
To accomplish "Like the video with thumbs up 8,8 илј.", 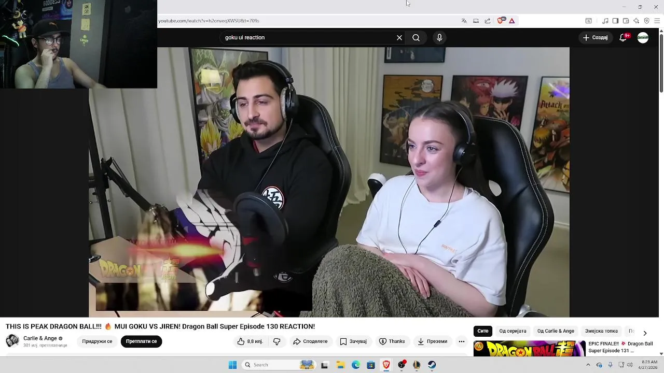I will pyautogui.click(x=250, y=341).
